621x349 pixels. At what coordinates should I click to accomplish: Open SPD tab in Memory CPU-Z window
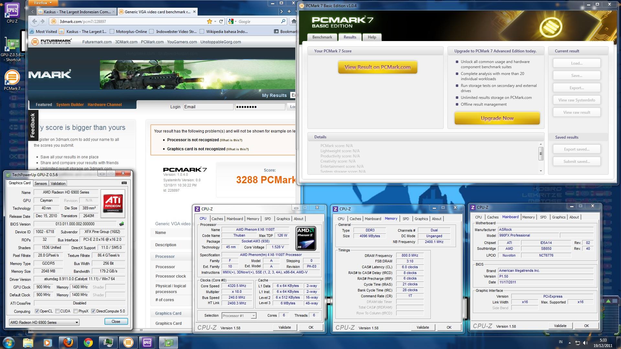click(x=406, y=219)
